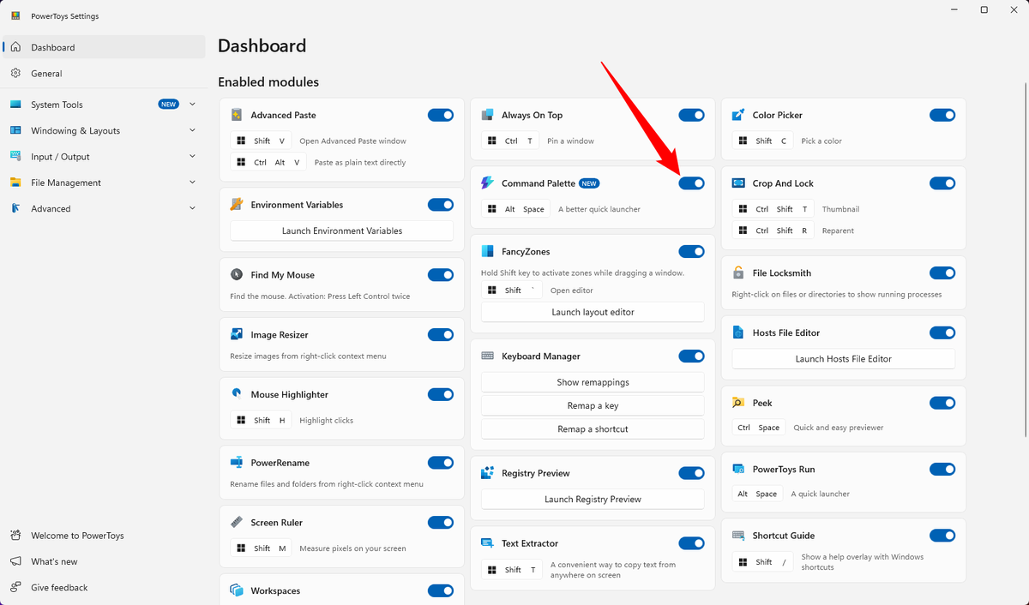Open the General settings page
Viewport: 1029px width, 605px height.
105,74
